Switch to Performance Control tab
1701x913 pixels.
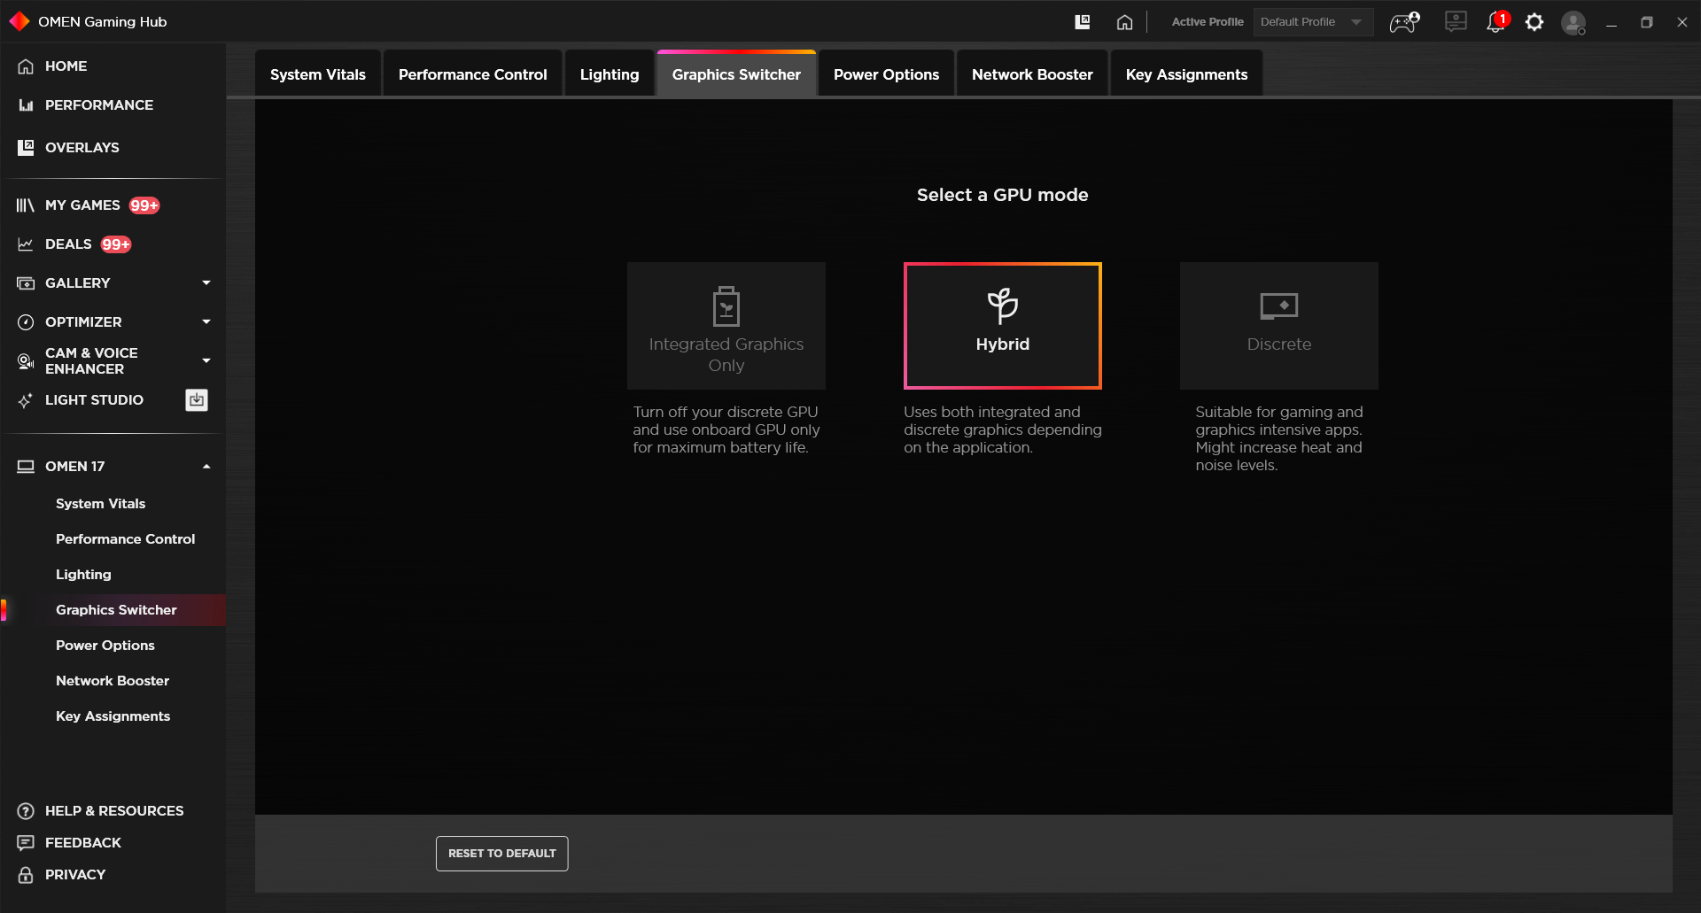[x=473, y=74]
